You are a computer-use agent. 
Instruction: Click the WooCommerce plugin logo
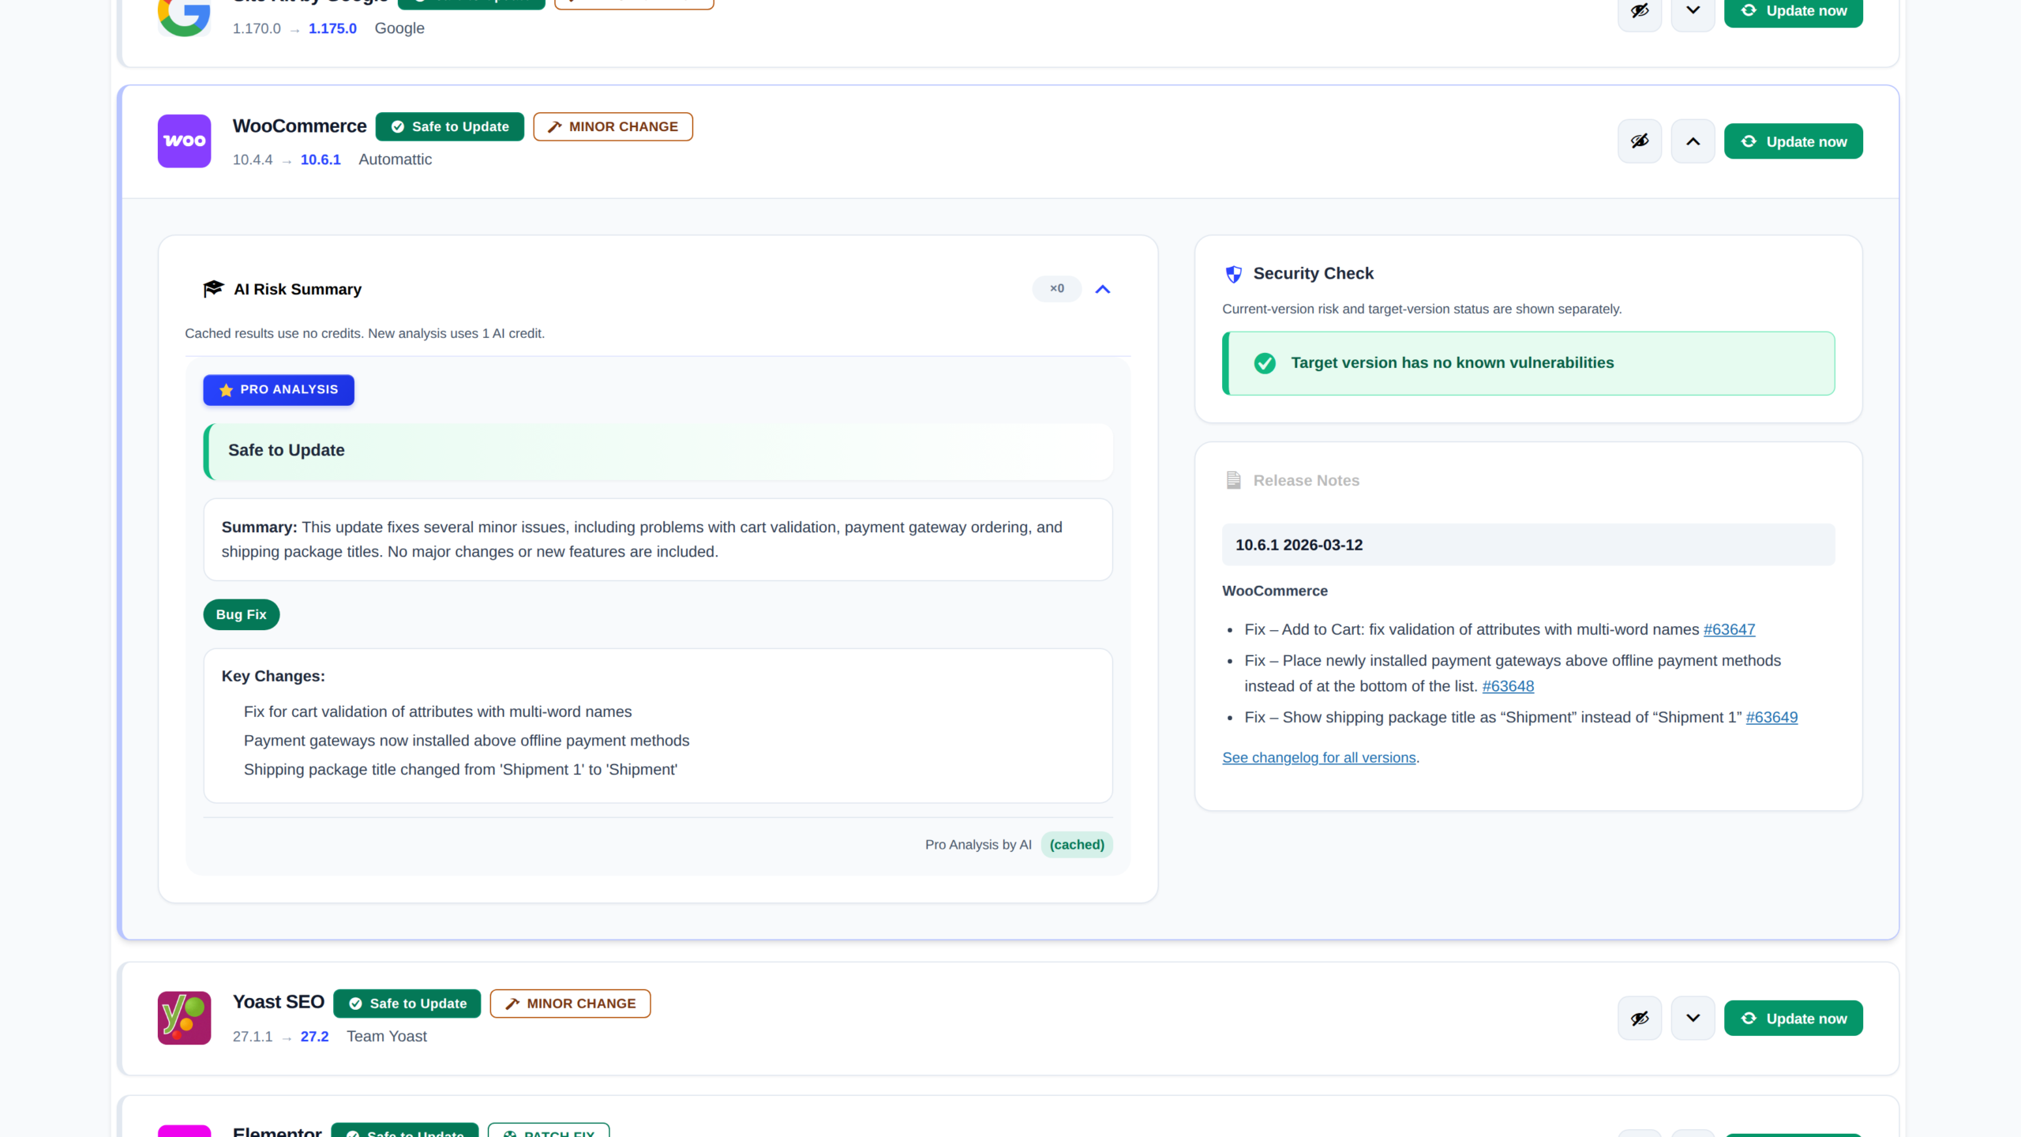(184, 141)
